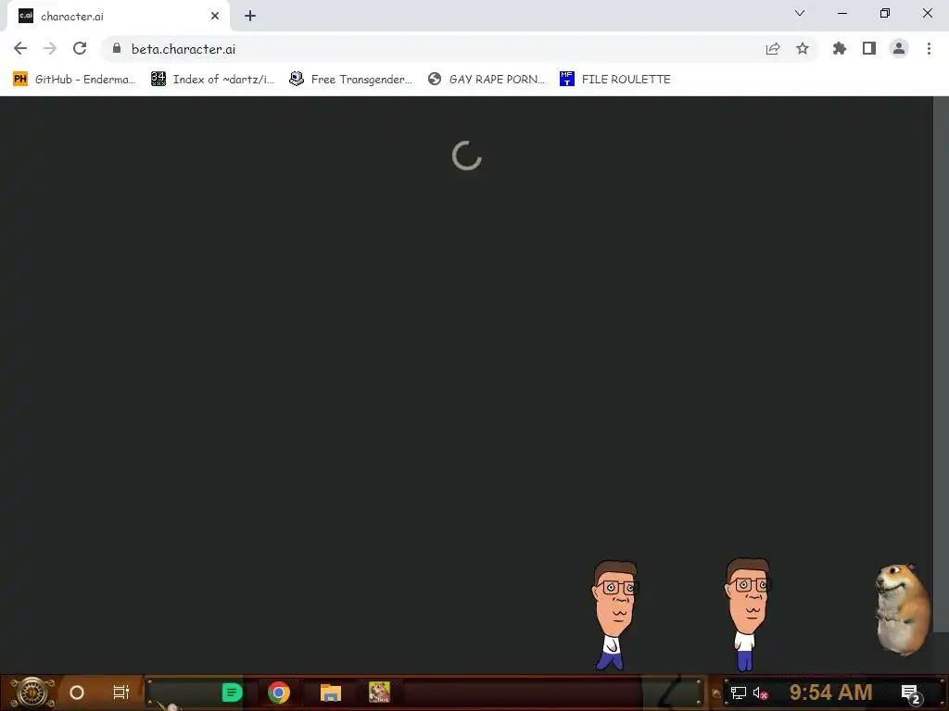Reload the character.ai page
This screenshot has height=711, width=949.
pos(80,48)
